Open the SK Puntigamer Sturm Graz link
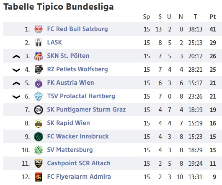 [86, 109]
